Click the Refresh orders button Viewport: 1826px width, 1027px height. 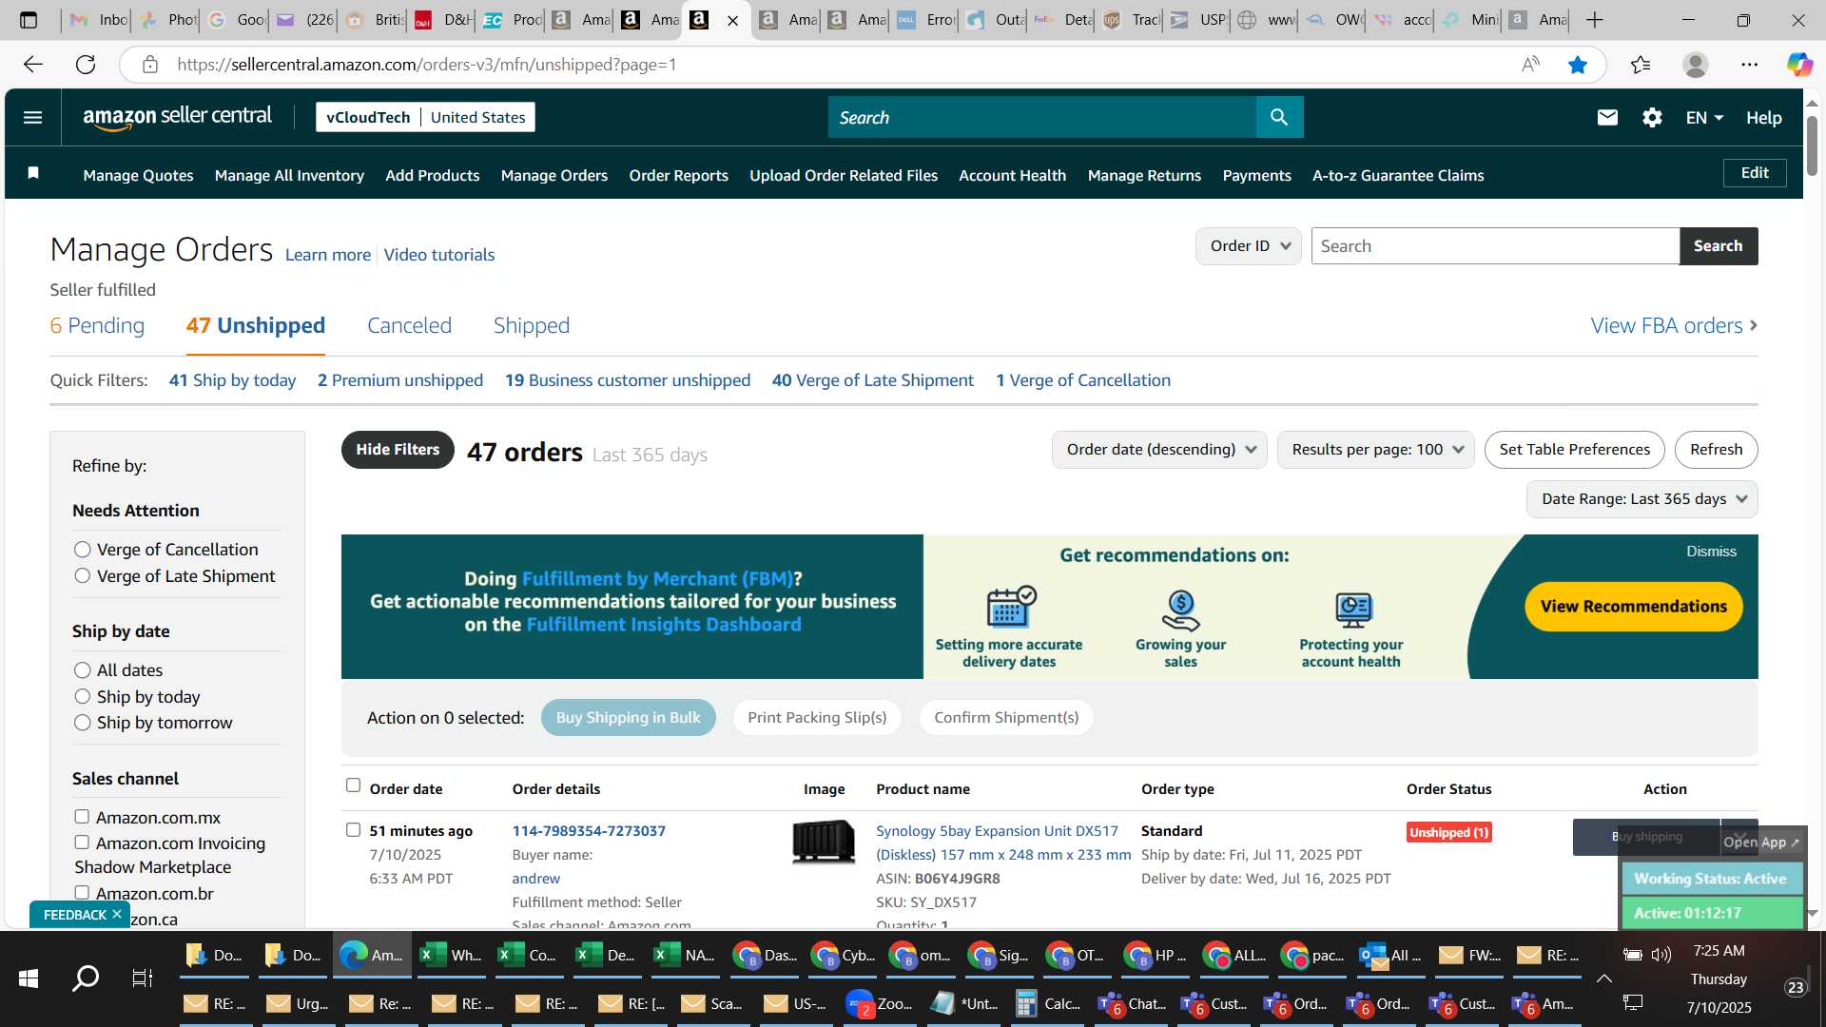[1716, 450]
